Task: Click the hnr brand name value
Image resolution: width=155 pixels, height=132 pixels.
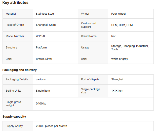Action: (x=113, y=36)
